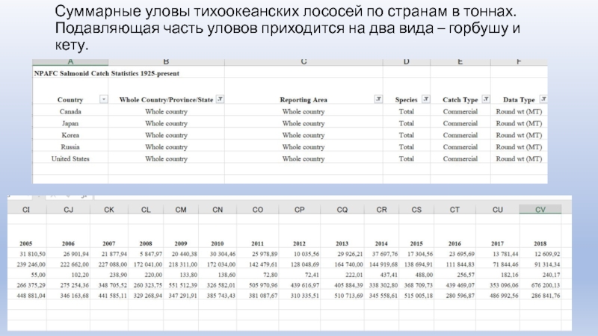
Task: Click the Reporting Area filter icon
Action: click(378, 99)
